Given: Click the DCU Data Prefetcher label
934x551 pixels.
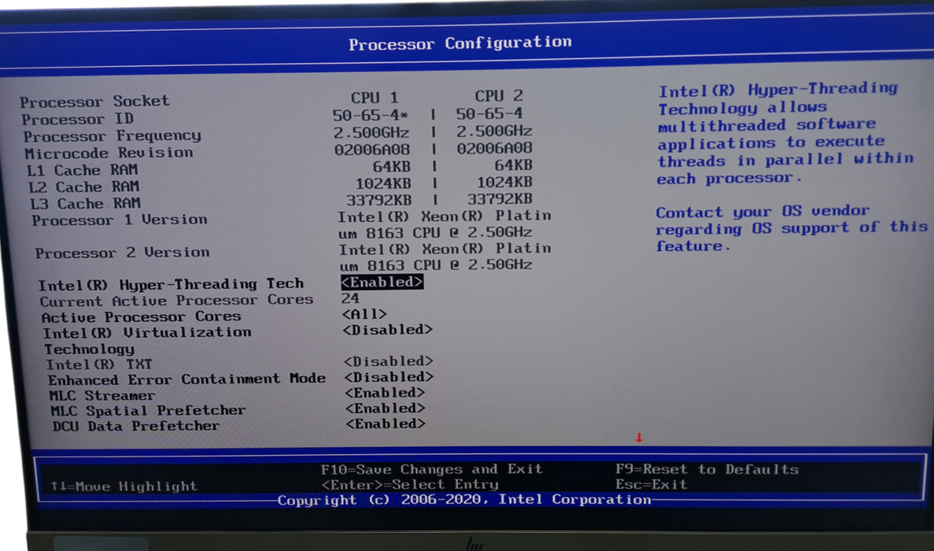Looking at the screenshot, I should tap(136, 427).
